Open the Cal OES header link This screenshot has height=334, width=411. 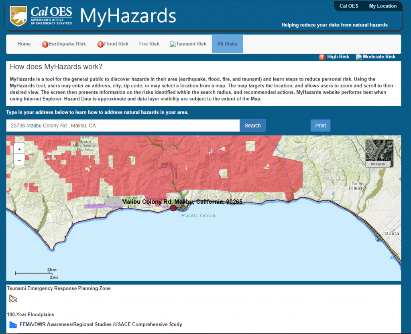[x=349, y=6]
